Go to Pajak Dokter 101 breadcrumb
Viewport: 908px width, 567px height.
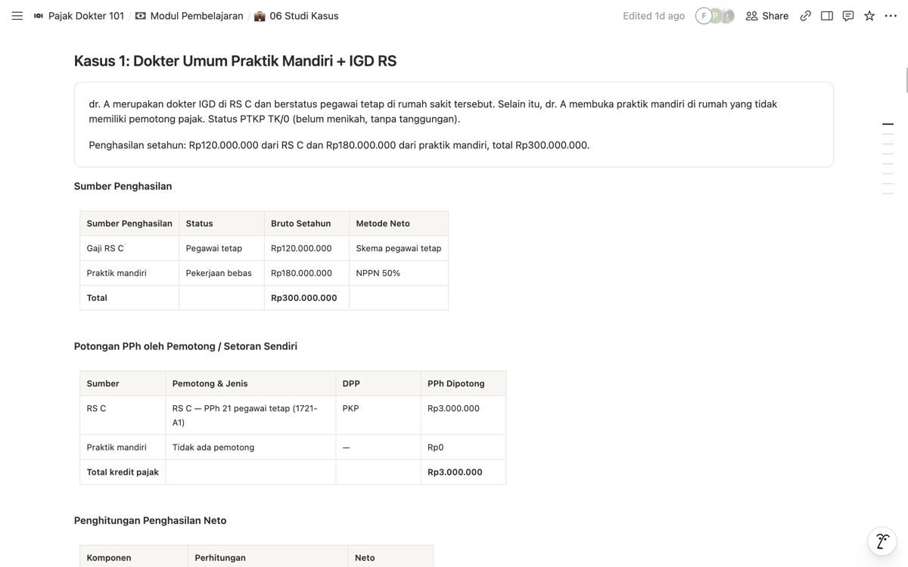point(79,16)
